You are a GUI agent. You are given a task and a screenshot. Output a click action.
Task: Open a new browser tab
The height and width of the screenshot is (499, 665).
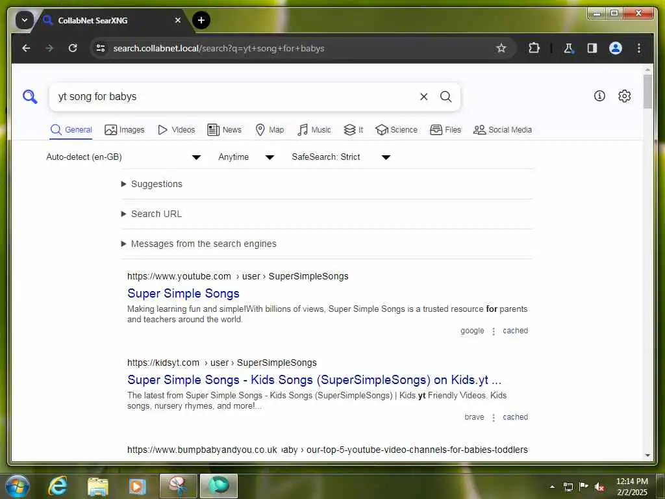click(201, 20)
